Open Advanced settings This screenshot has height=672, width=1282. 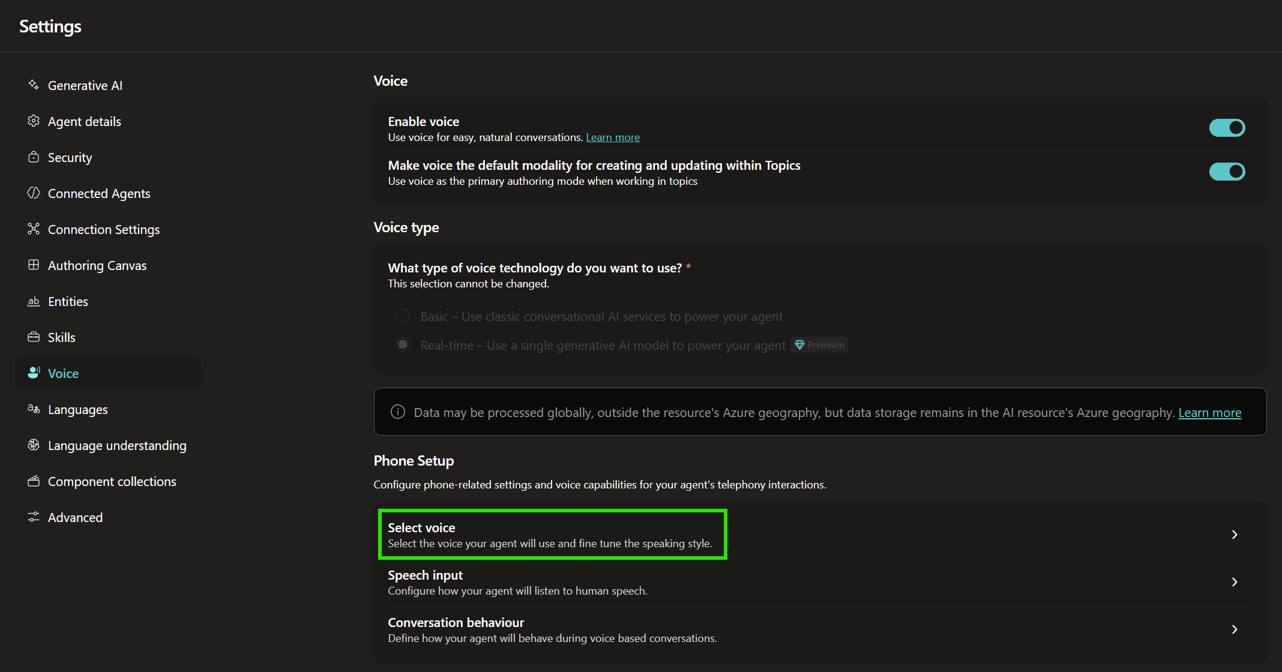(x=108, y=517)
